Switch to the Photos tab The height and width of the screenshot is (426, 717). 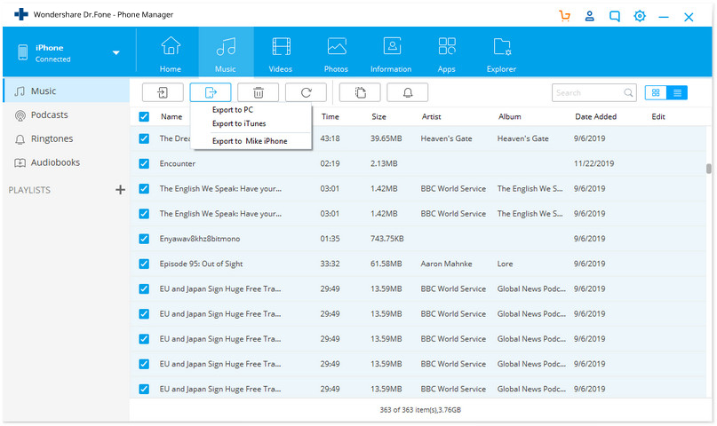click(336, 54)
